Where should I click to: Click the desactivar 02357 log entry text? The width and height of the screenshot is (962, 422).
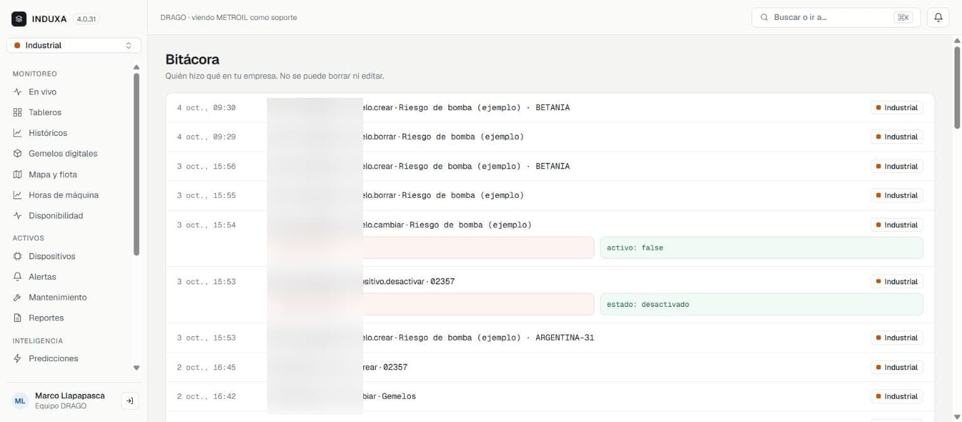409,282
